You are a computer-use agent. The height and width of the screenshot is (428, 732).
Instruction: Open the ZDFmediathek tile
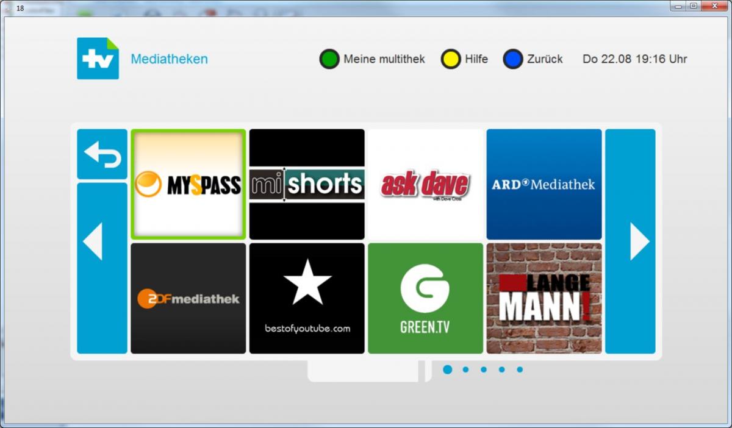coord(188,298)
